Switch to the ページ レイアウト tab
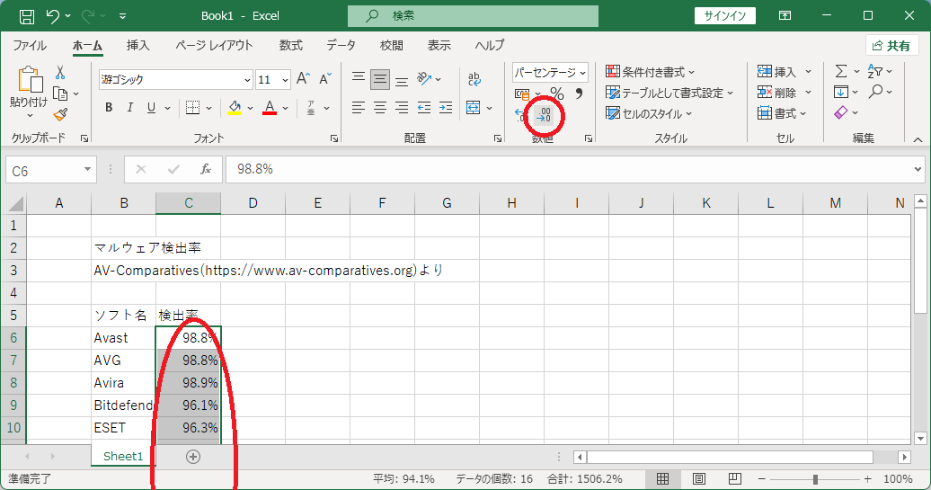The width and height of the screenshot is (931, 490). tap(214, 46)
